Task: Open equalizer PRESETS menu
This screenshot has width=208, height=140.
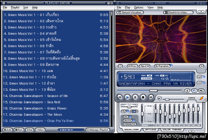Action: (130, 124)
